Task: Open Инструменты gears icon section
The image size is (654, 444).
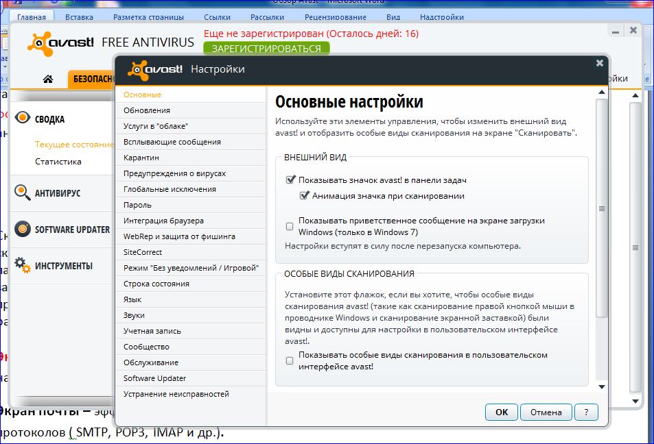Action: point(23,265)
